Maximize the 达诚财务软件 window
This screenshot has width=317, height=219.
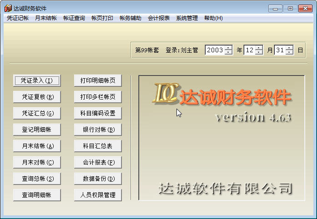(x=290, y=9)
